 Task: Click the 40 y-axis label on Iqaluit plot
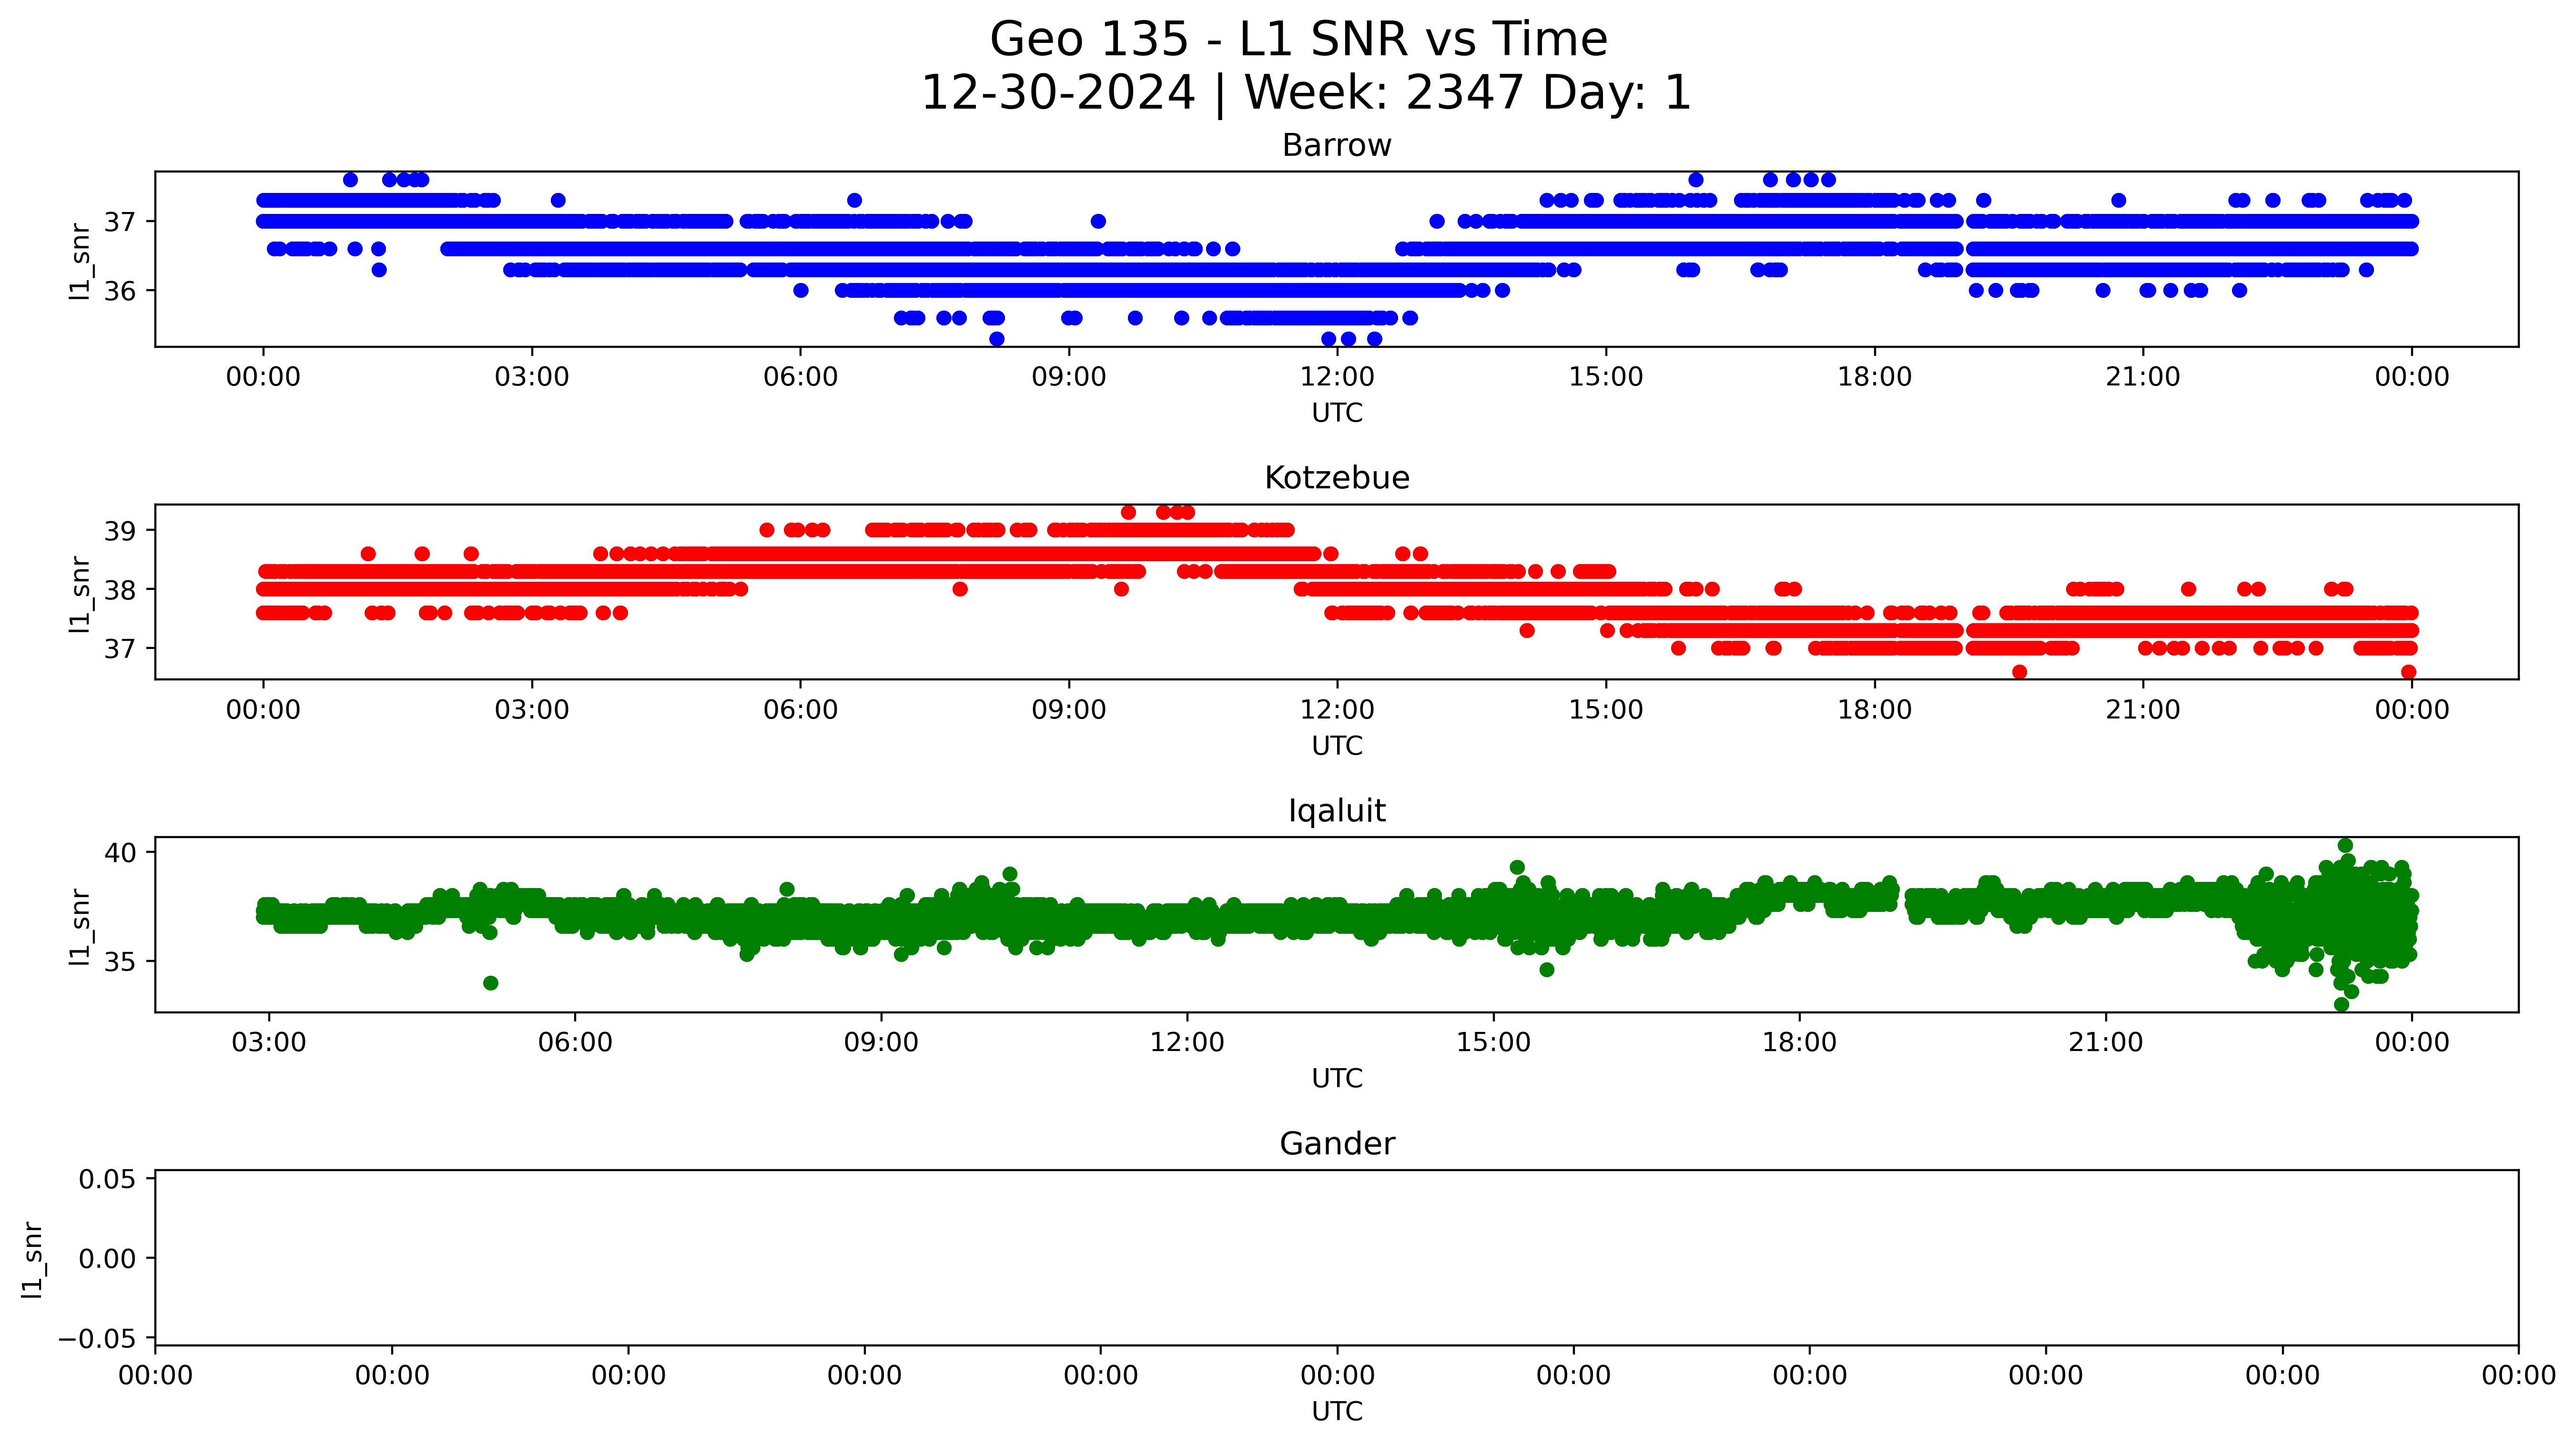pyautogui.click(x=120, y=853)
